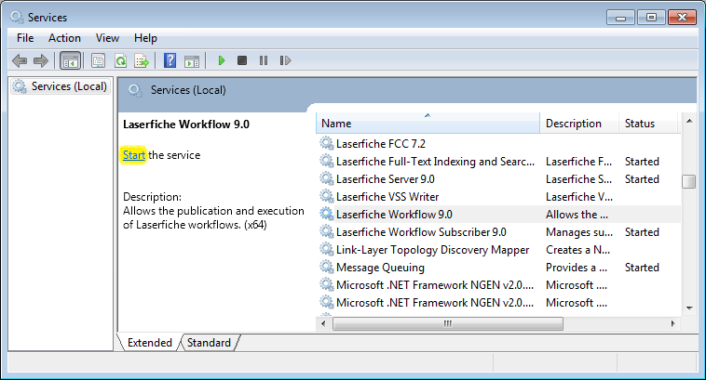This screenshot has height=380, width=706.
Task: Select the Extended tab
Action: coord(149,343)
